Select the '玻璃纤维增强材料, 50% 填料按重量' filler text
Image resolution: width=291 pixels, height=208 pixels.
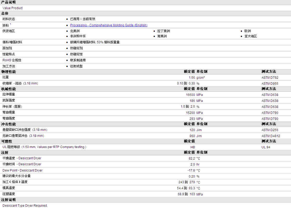coord(95,42)
